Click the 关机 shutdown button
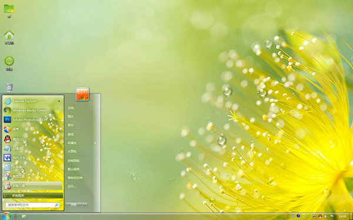This screenshot has height=220, width=353. click(x=74, y=205)
